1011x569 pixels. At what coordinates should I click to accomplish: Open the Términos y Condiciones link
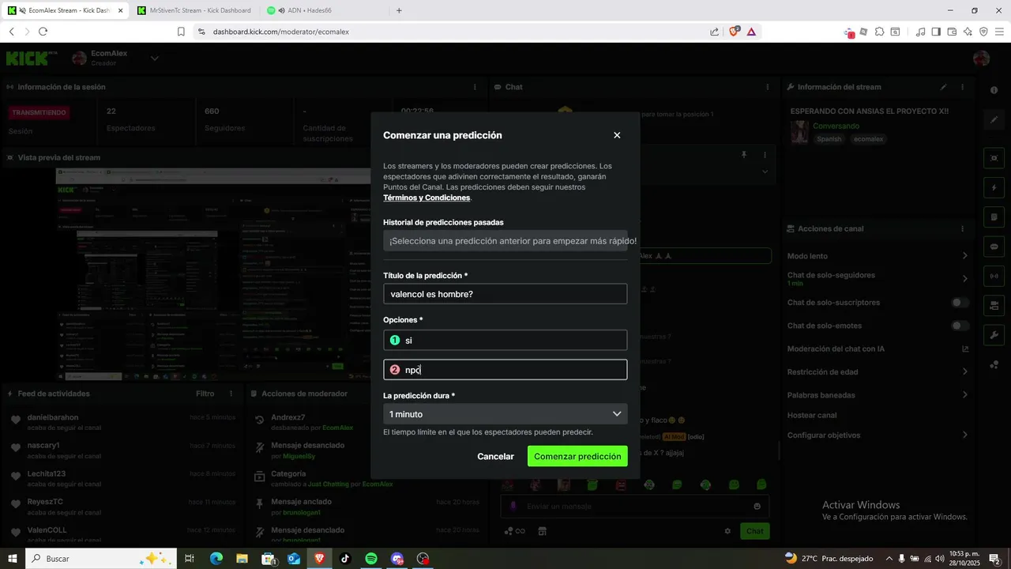tap(427, 198)
